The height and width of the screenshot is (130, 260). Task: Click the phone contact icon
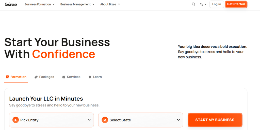pyautogui.click(x=202, y=4)
